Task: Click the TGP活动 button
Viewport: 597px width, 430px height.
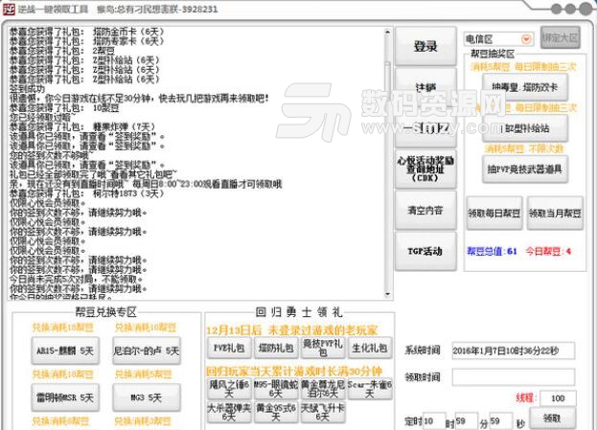Action: (425, 251)
